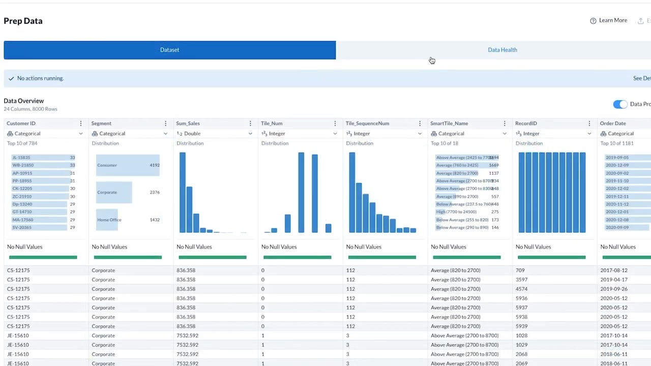The width and height of the screenshot is (651, 366).
Task: Open the Tile_SequenceNum column kebab menu
Action: [x=420, y=124]
